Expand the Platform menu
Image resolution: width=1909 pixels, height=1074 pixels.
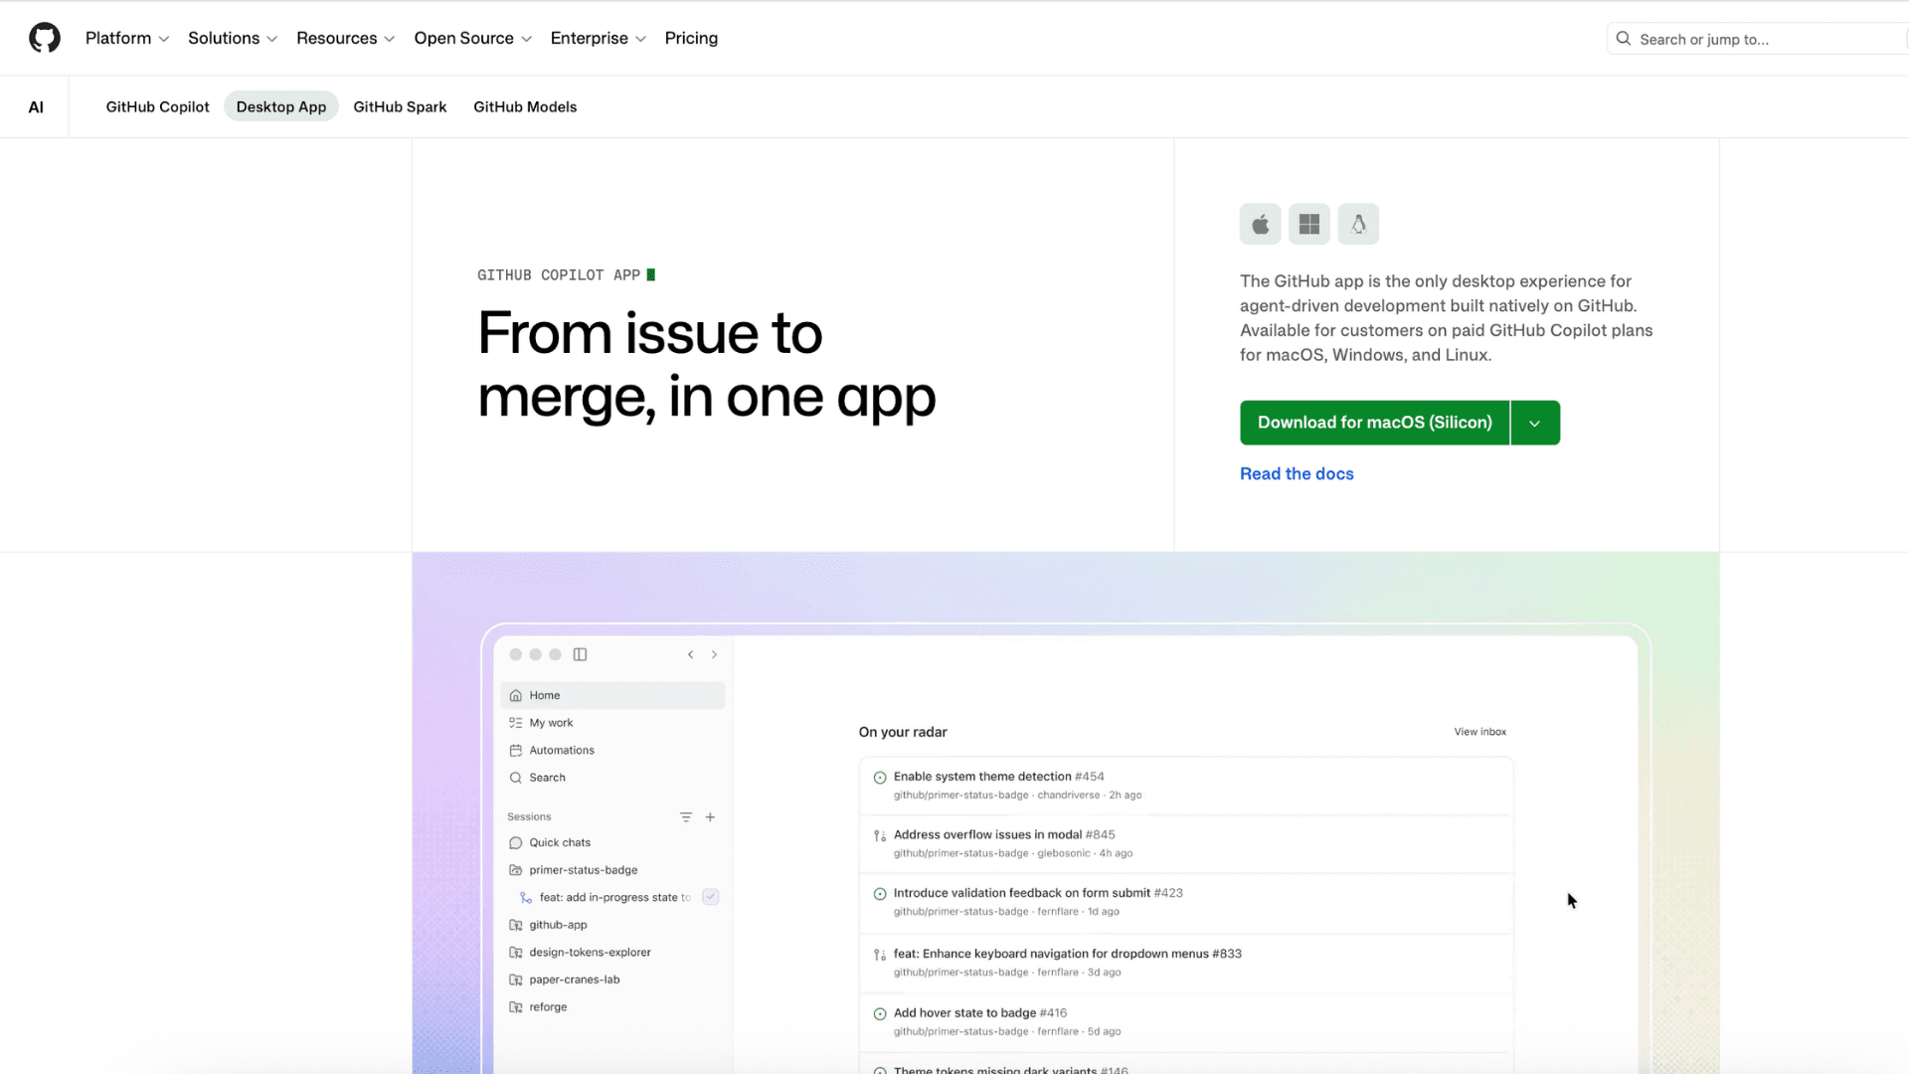tap(127, 38)
